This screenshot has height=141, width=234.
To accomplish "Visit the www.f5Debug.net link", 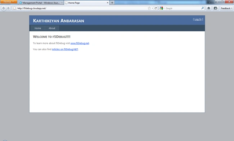I will click(x=80, y=43).
